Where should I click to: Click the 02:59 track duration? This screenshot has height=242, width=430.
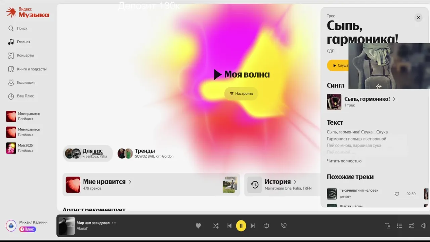[411, 194]
